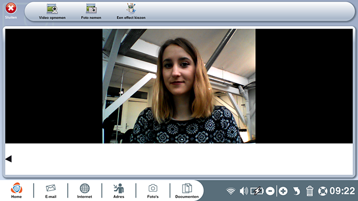Click the clock showing 09:22
The width and height of the screenshot is (358, 201).
(342, 191)
